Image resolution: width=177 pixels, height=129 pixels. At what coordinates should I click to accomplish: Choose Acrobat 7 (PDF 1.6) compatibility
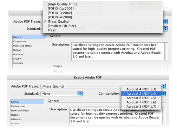[x=141, y=102]
